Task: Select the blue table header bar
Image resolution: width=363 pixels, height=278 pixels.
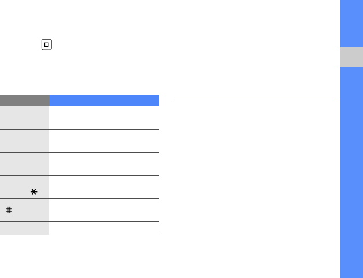Action: pos(104,100)
